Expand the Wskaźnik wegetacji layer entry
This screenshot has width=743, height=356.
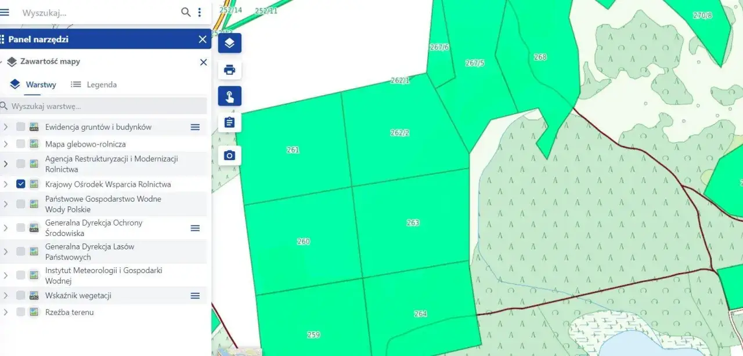click(x=6, y=295)
